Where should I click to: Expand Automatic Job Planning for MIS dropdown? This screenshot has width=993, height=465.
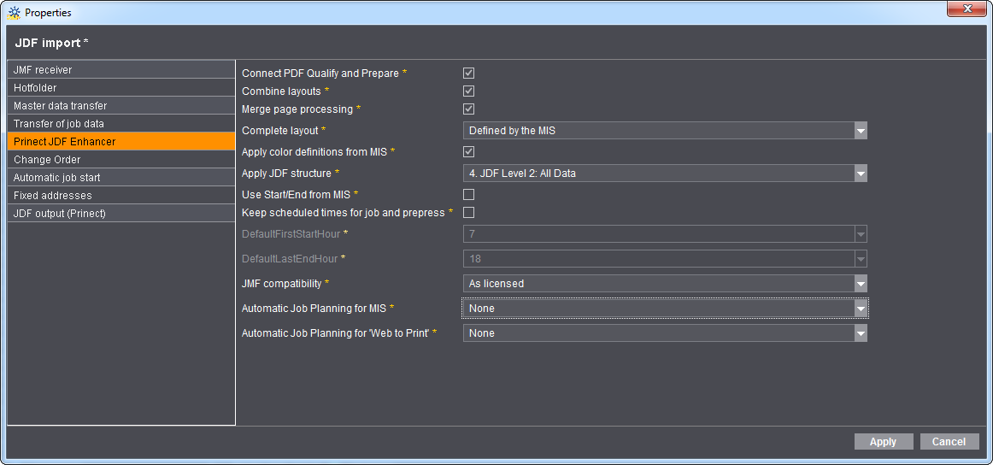[861, 309]
